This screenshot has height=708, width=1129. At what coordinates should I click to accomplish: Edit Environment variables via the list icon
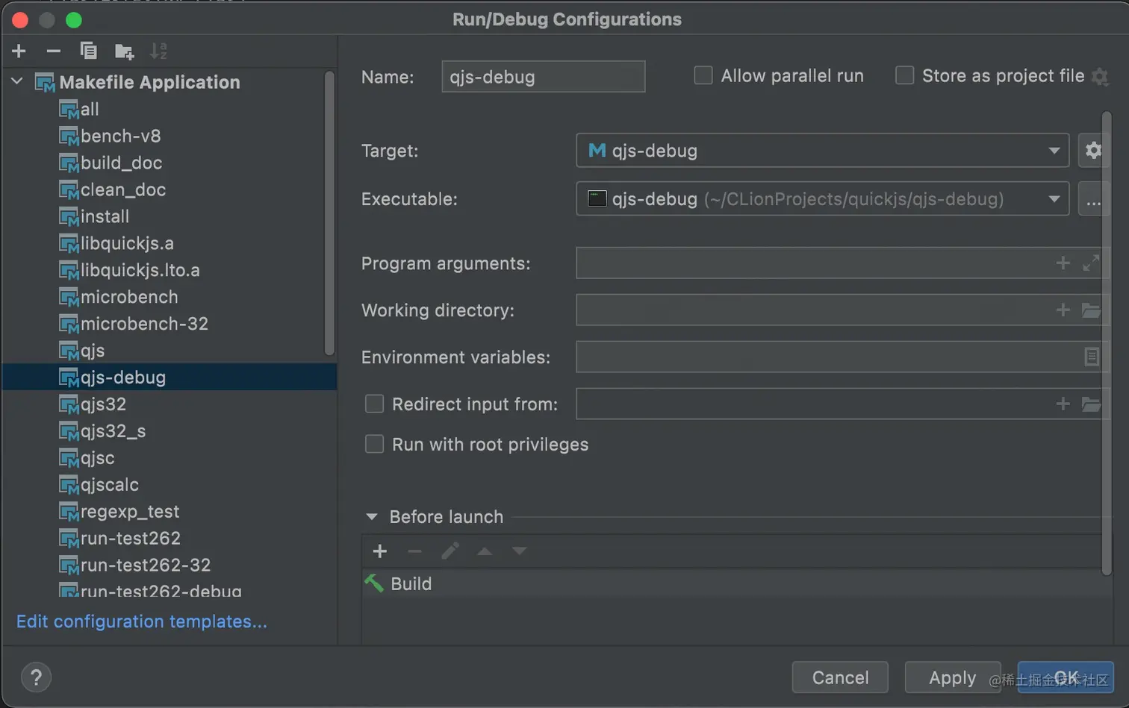click(1091, 357)
